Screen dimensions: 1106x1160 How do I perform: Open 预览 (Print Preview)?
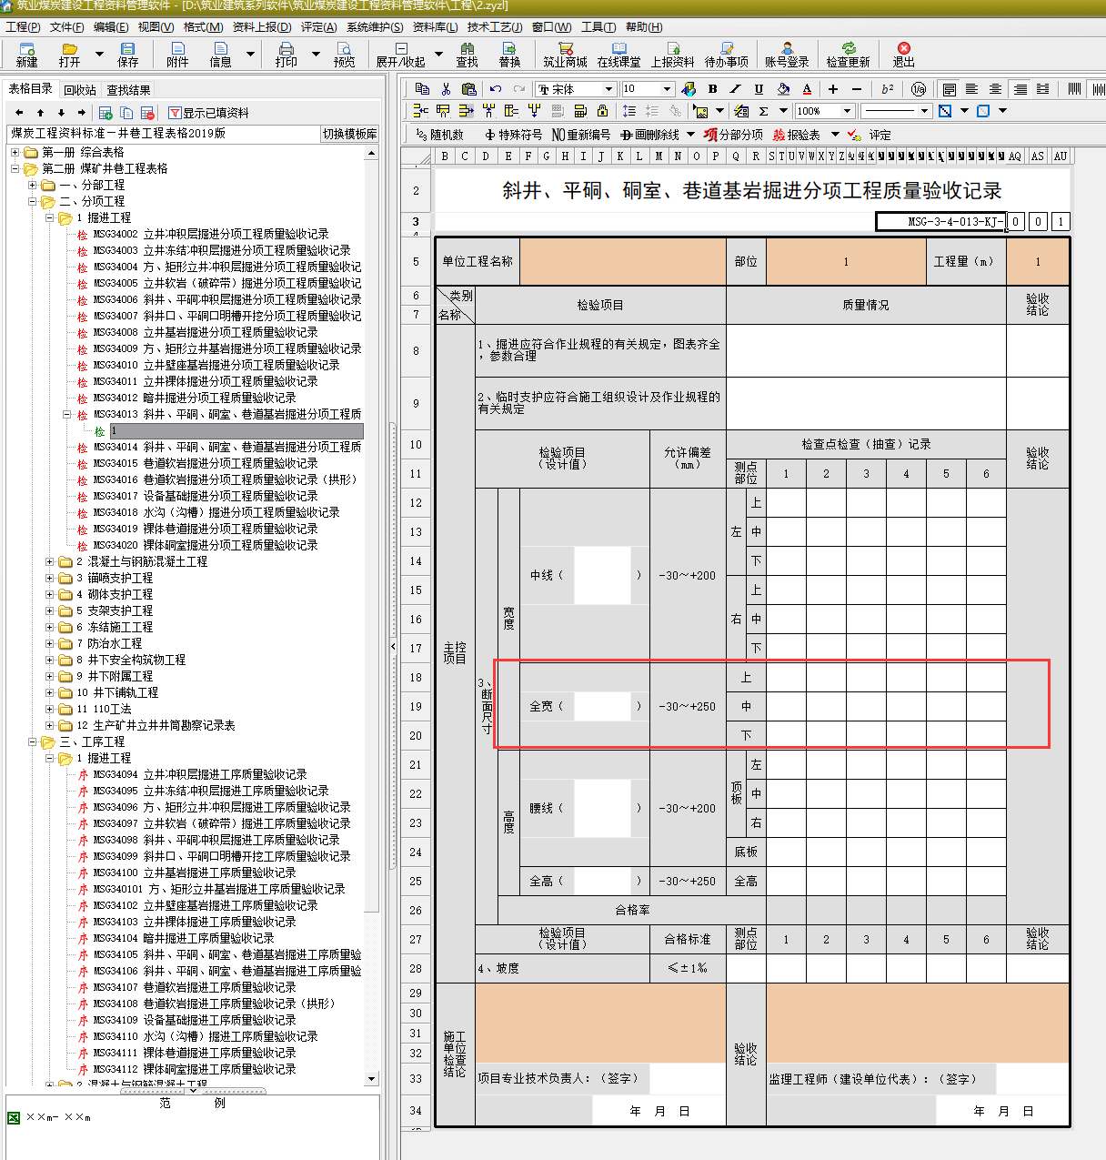[x=344, y=54]
